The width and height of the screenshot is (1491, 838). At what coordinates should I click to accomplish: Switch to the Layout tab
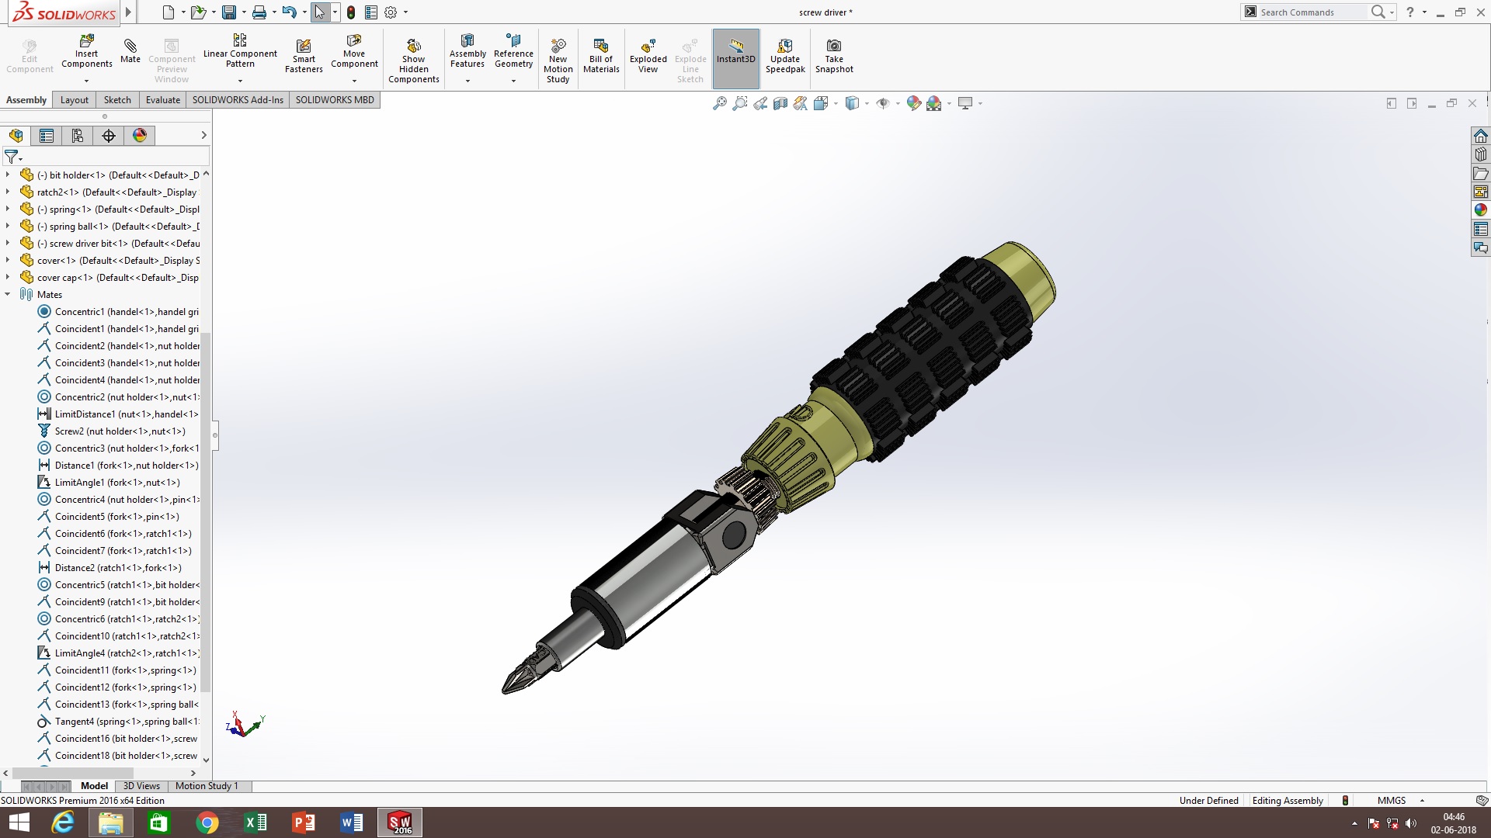pyautogui.click(x=75, y=100)
